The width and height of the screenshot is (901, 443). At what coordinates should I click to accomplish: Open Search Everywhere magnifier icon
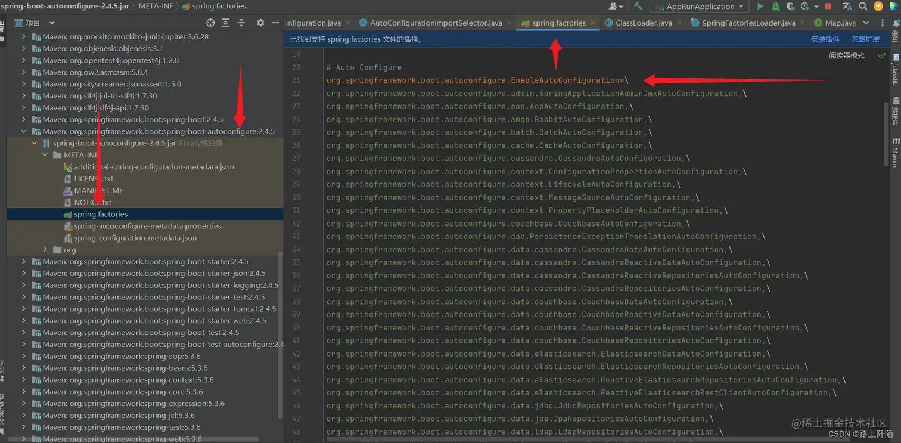point(863,6)
